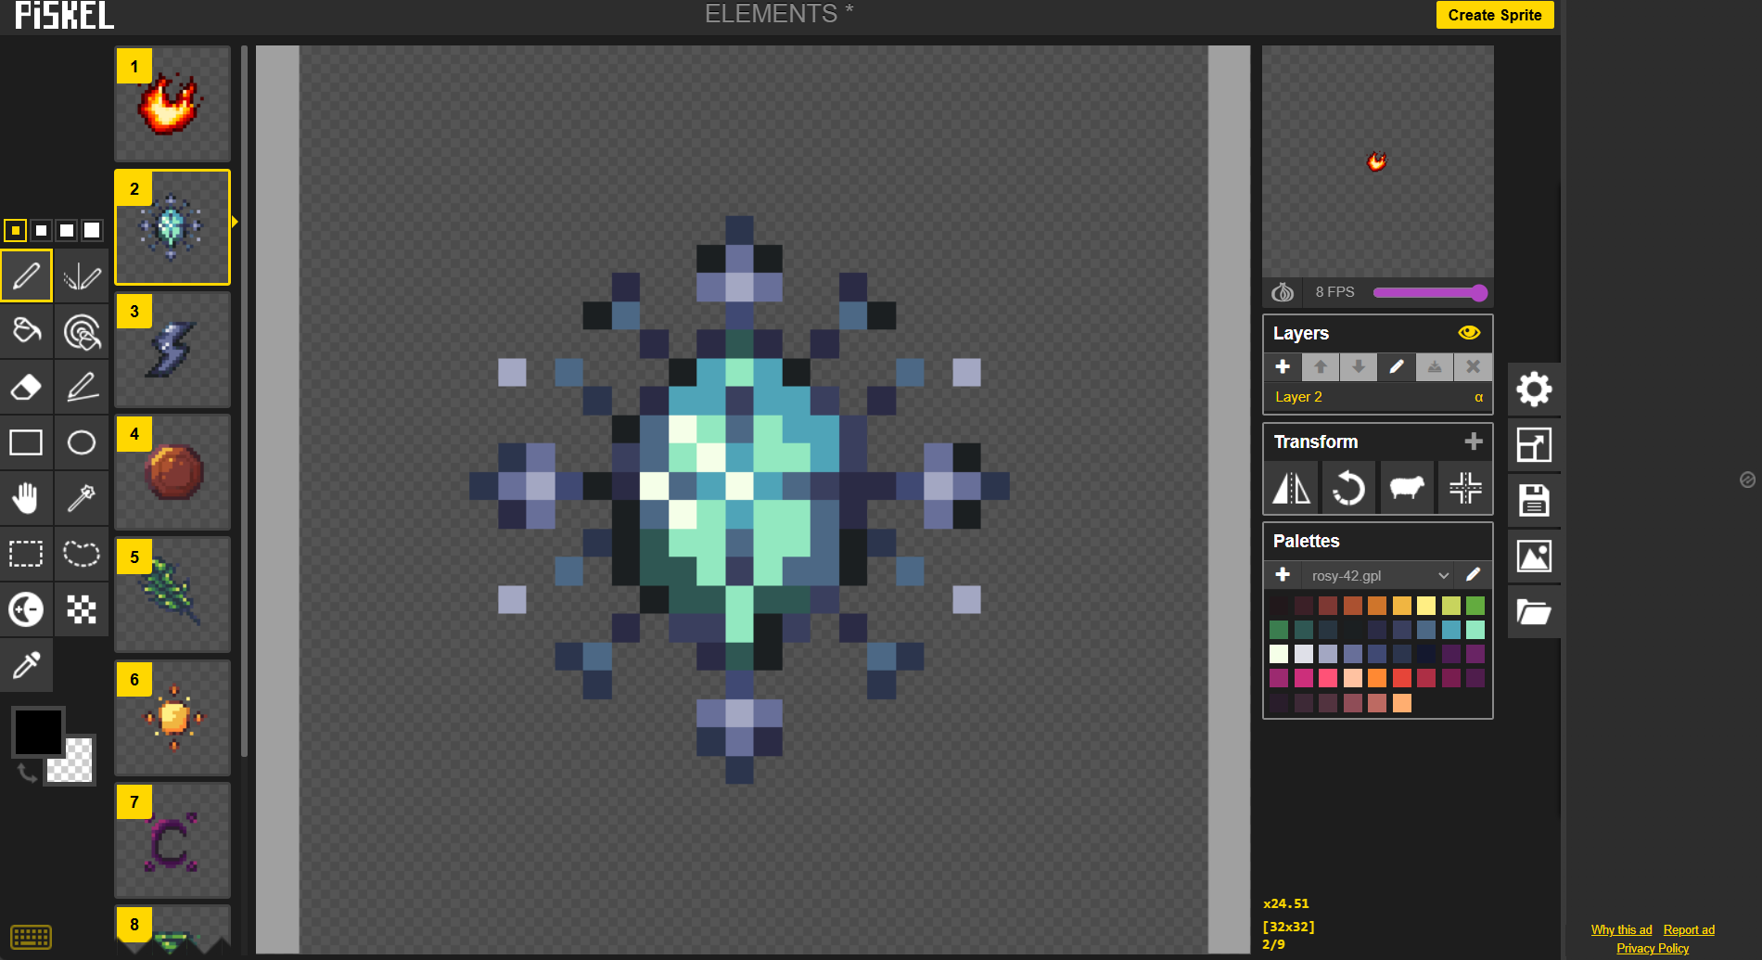Select the Dithering checkerboard tool
The height and width of the screenshot is (960, 1762).
click(x=82, y=609)
